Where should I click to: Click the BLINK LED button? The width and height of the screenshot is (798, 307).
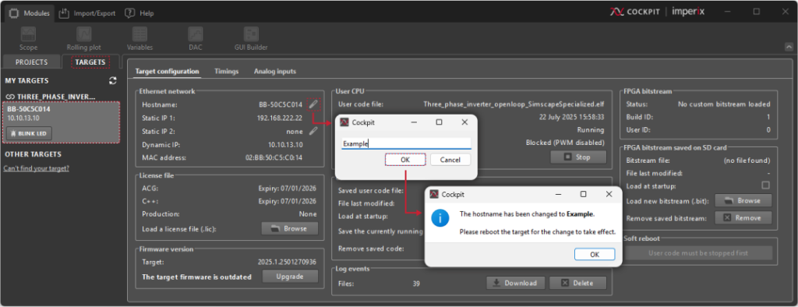29,133
